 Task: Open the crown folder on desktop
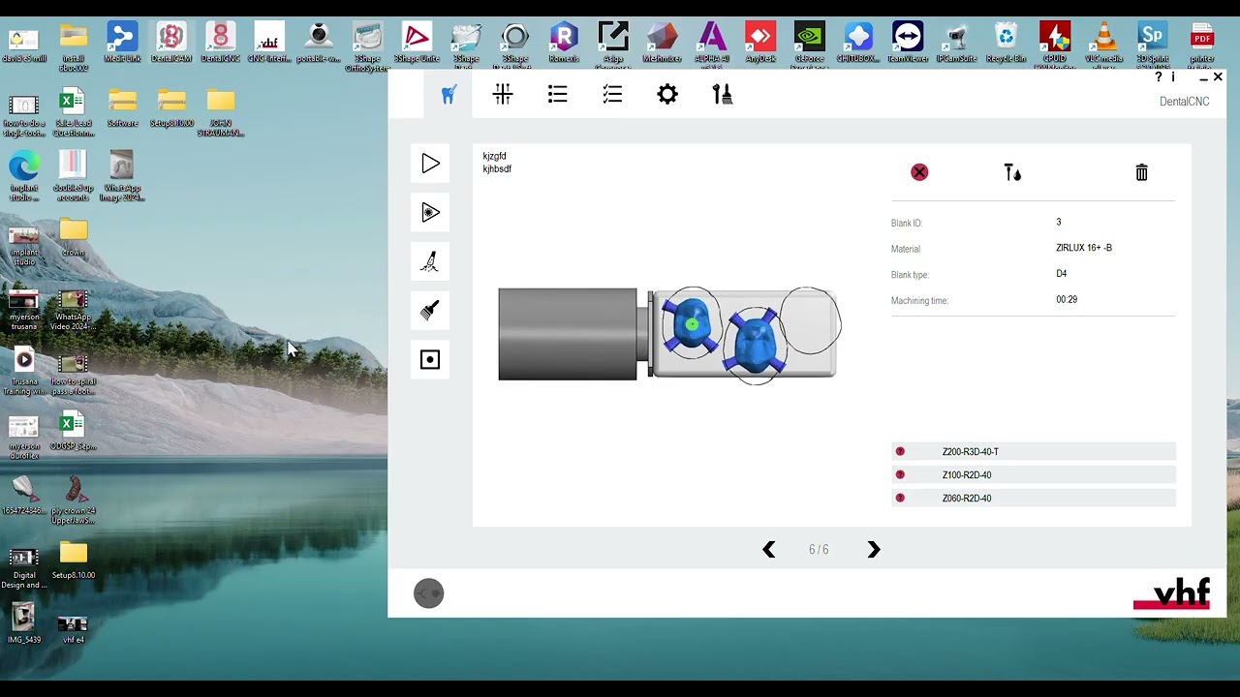pos(73,237)
